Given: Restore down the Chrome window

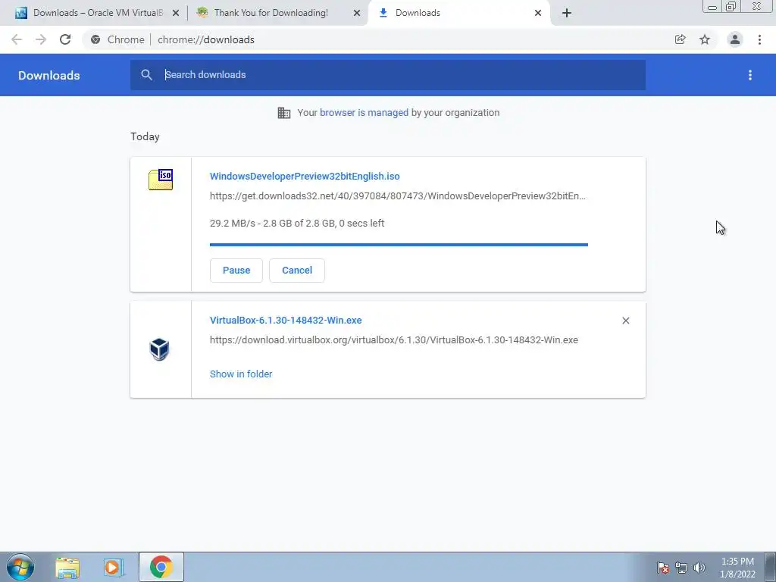Looking at the screenshot, I should tap(731, 6).
